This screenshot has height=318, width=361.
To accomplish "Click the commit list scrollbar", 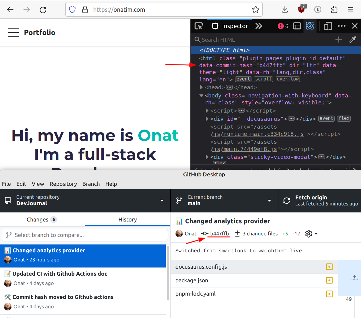I will click(168, 272).
